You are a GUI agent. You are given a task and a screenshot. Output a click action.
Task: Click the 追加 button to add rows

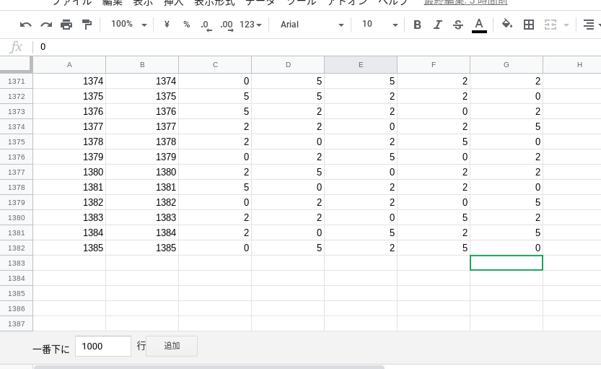172,347
